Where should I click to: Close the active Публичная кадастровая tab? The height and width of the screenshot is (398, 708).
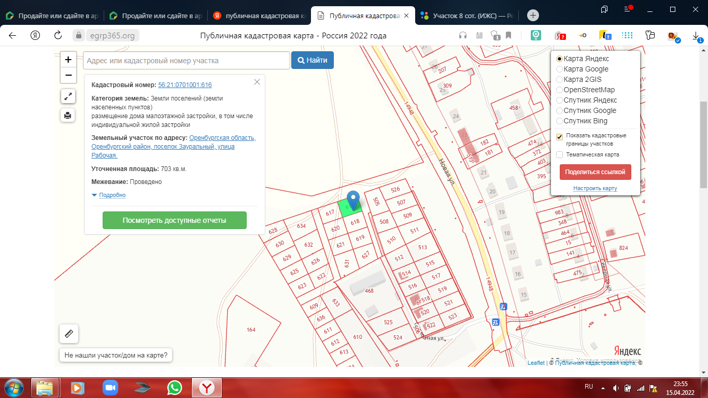(406, 16)
